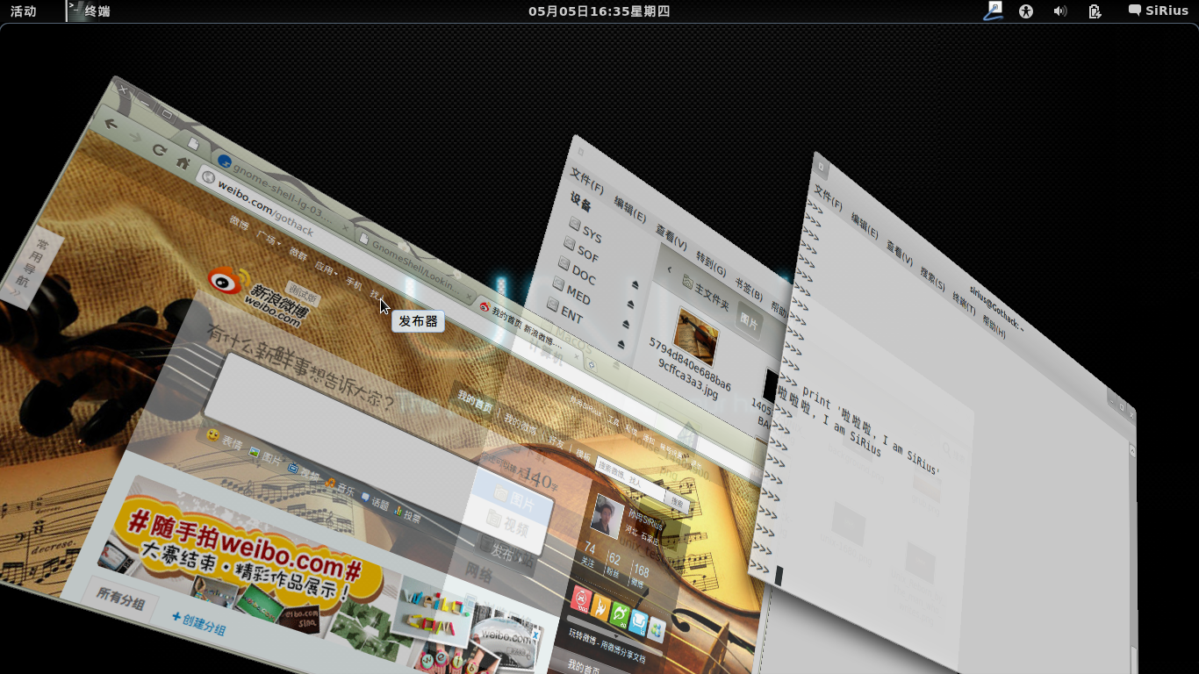Click the weibo user avatar photo

[x=609, y=514]
